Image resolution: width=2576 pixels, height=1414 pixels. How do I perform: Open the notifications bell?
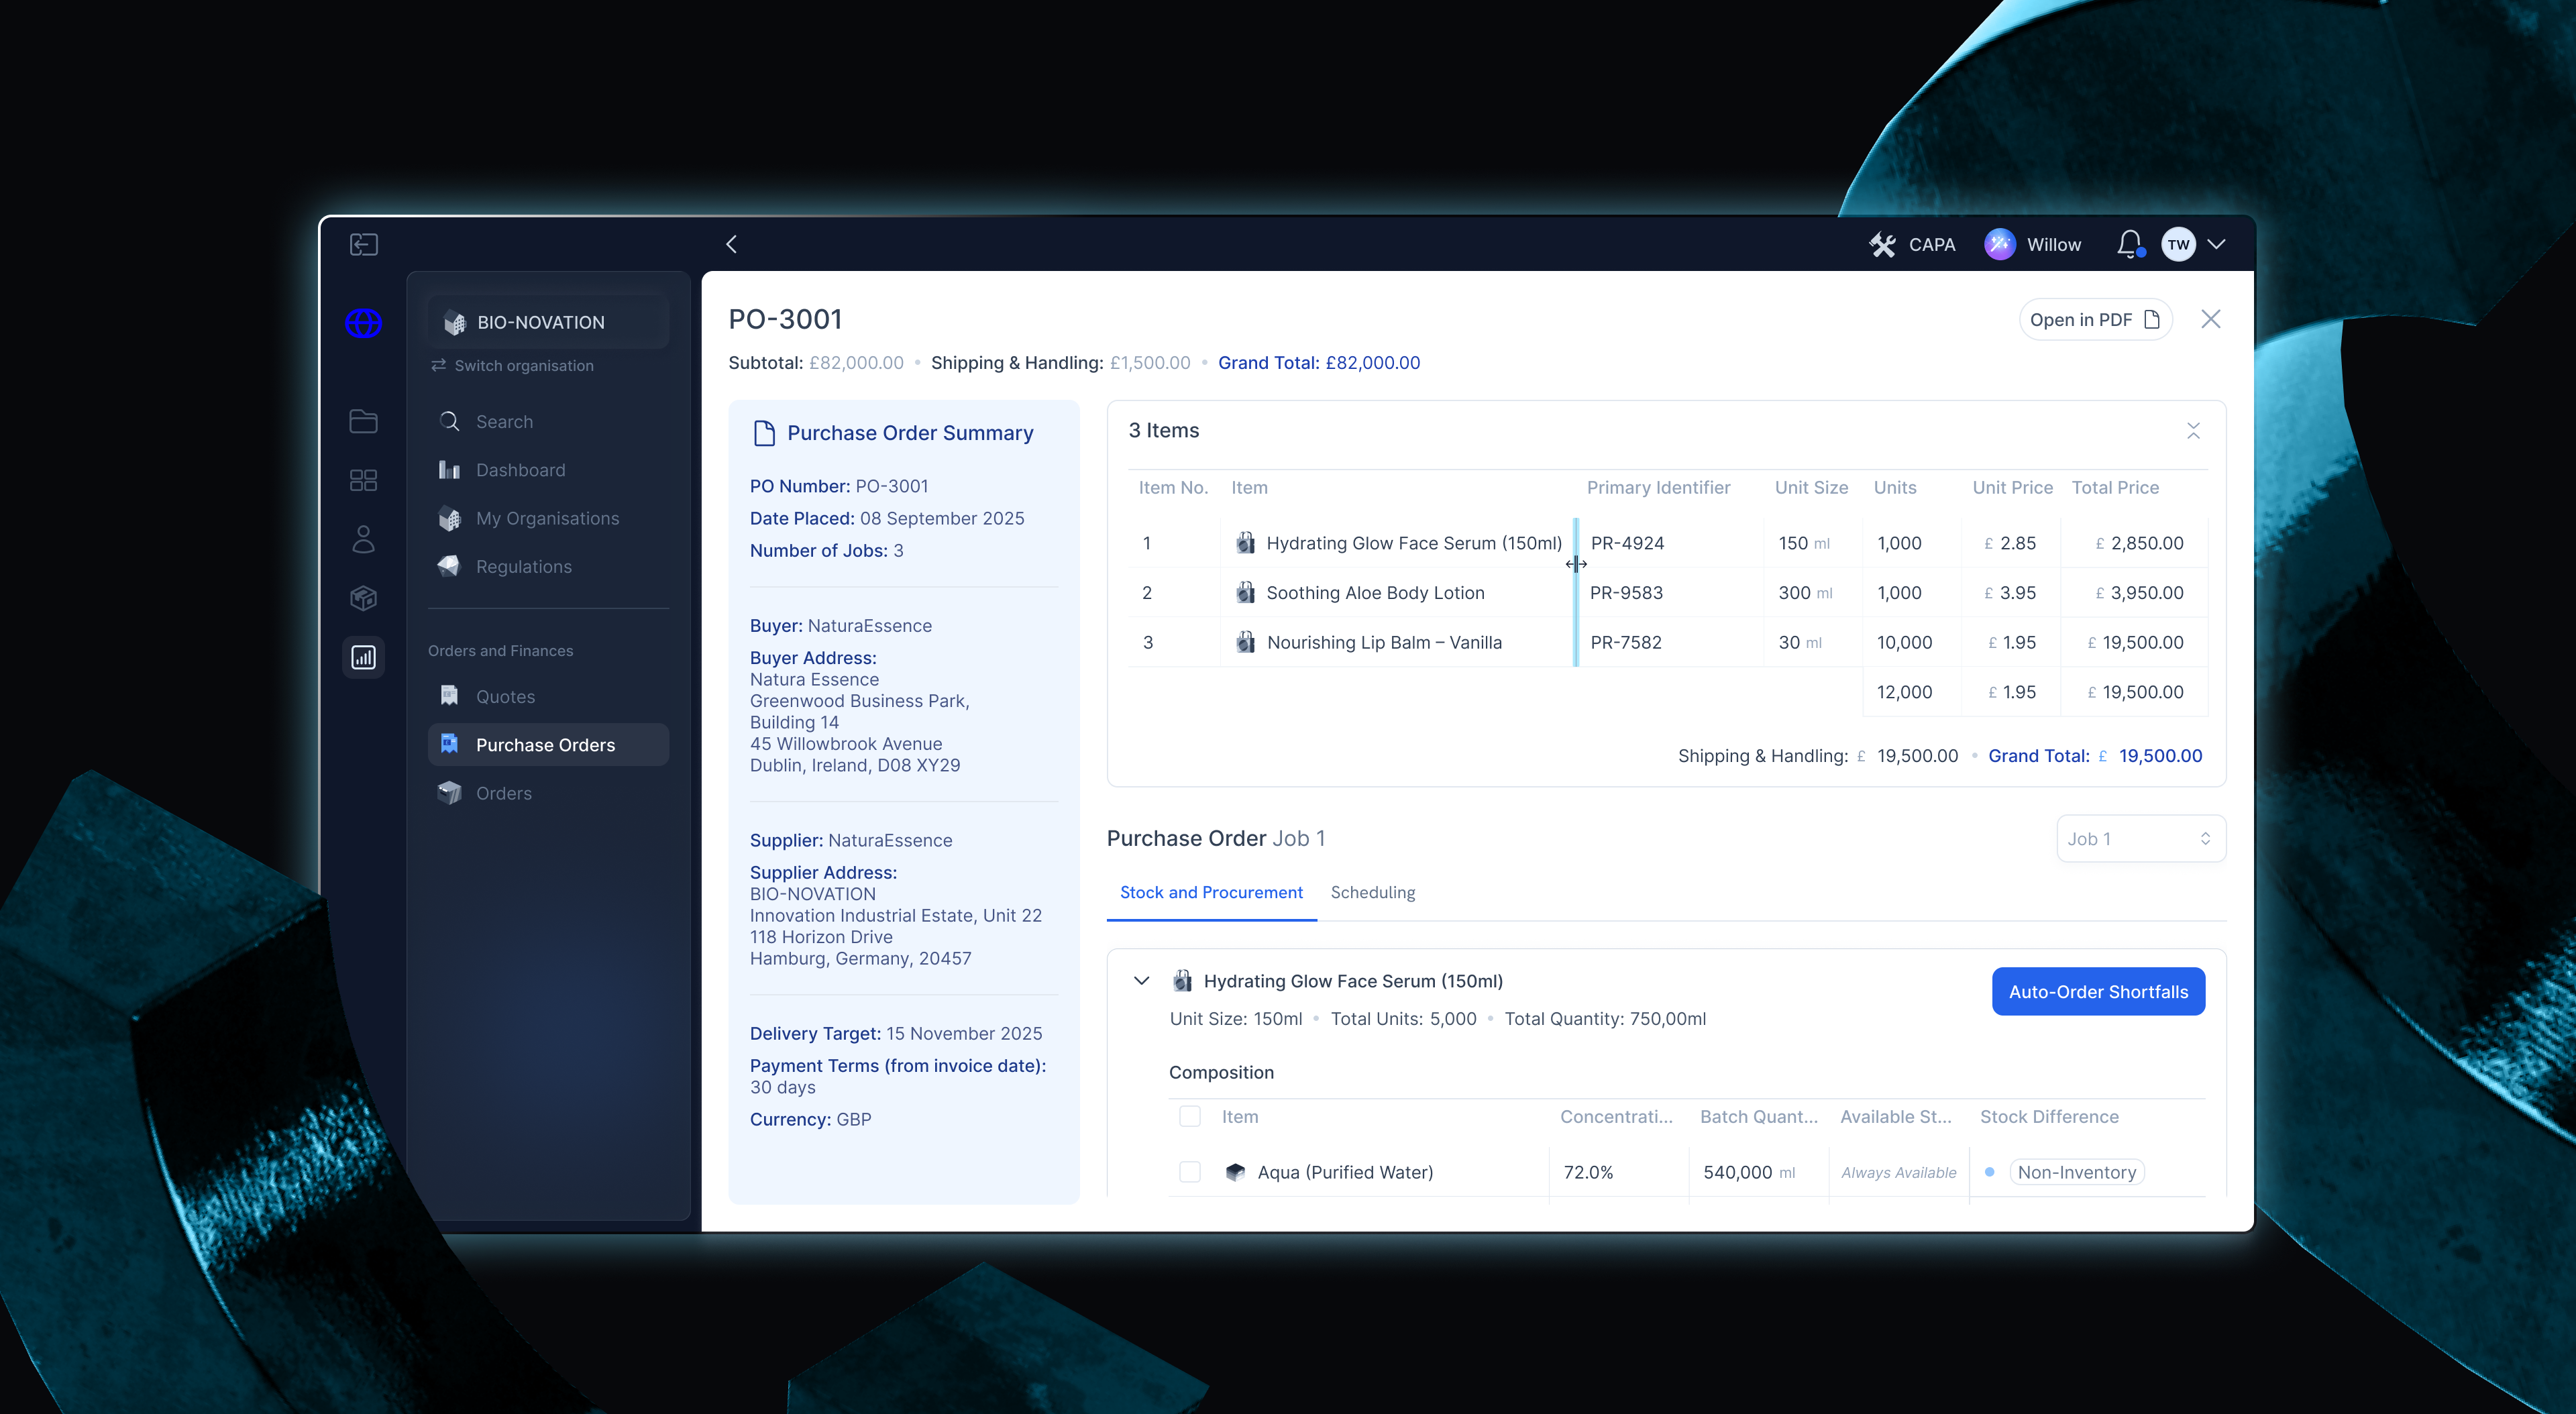(x=2129, y=244)
